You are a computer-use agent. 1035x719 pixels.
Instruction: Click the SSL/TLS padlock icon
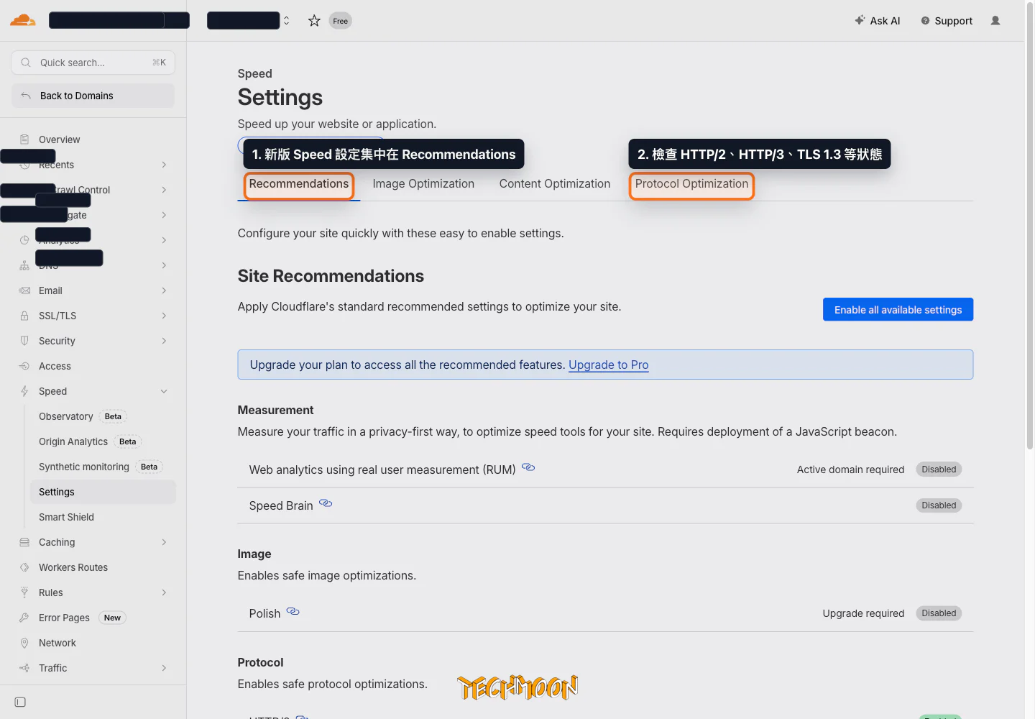tap(24, 316)
